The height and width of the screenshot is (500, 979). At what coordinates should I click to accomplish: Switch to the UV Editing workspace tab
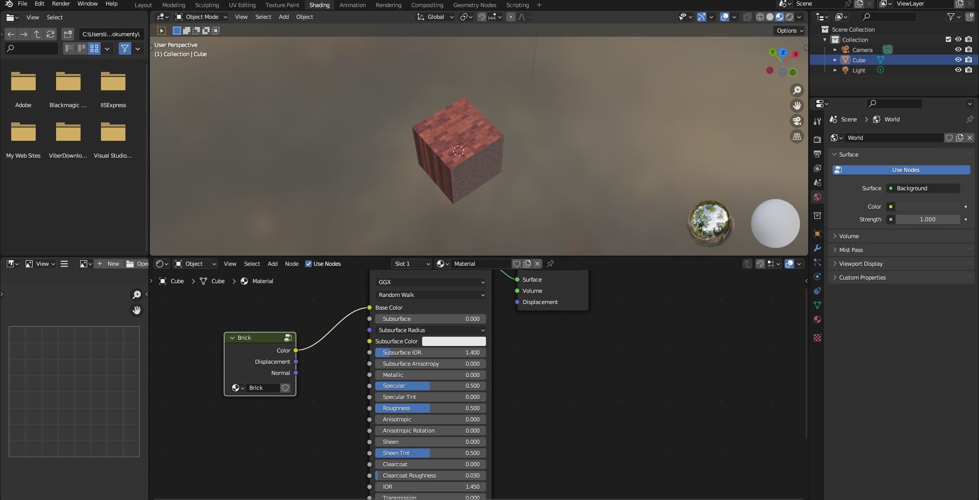[x=242, y=5]
